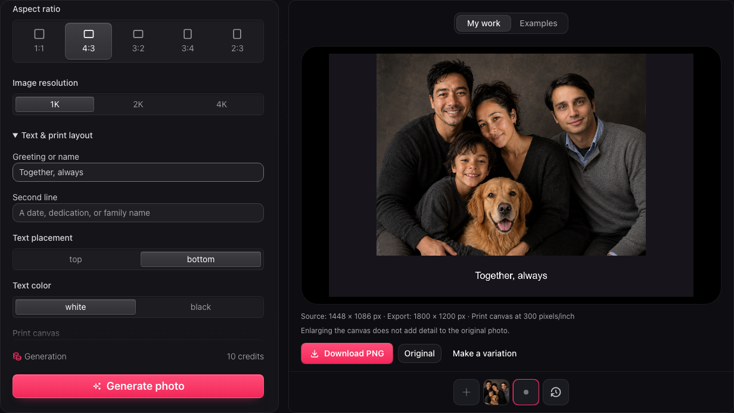The image size is (734, 413).
Task: Set image resolution to 1K
Action: 55,104
